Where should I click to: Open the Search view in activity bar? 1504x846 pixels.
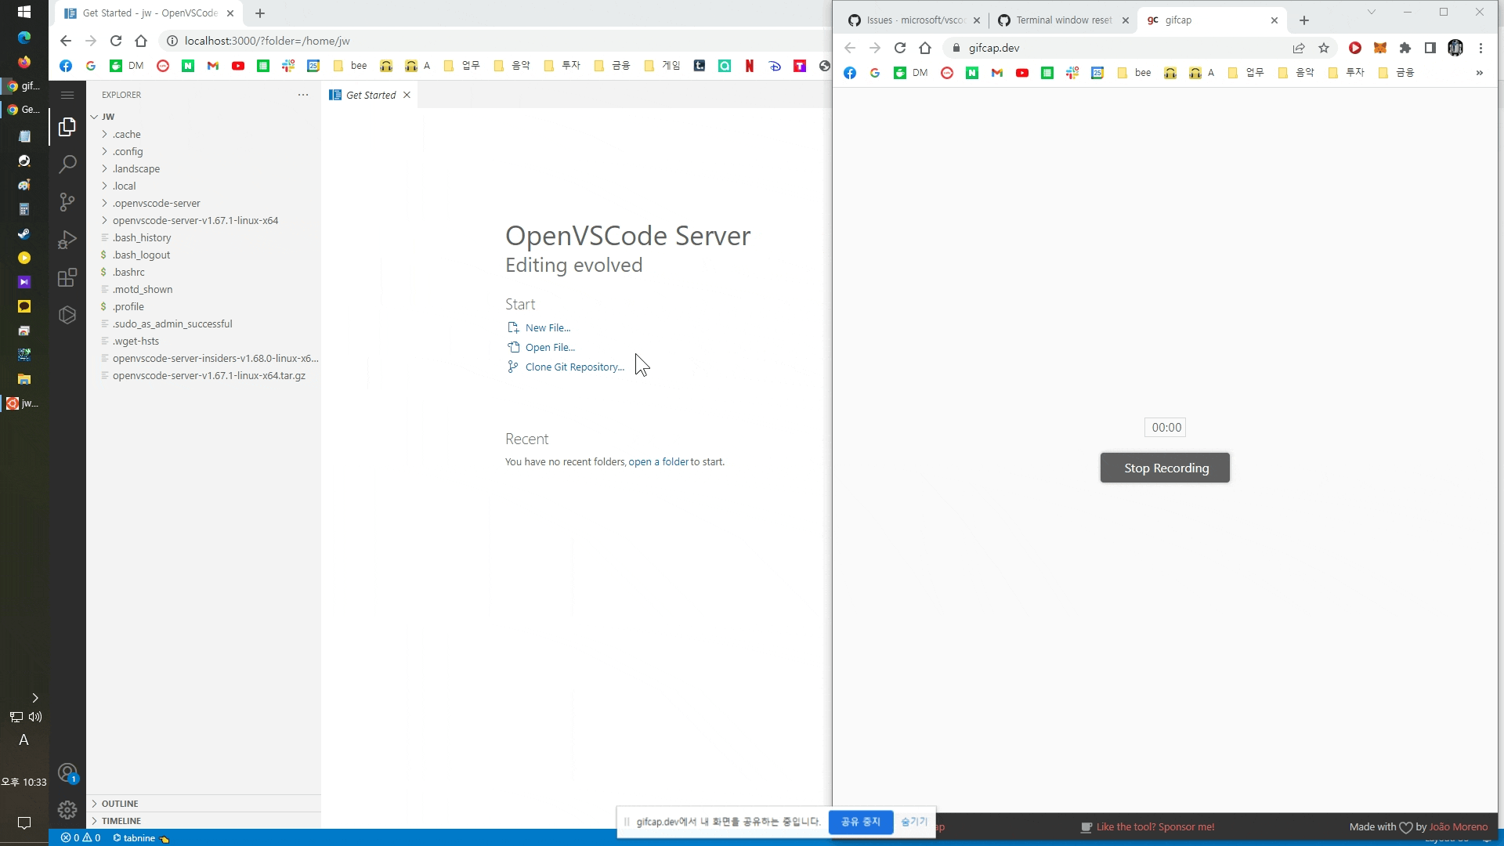[x=67, y=164]
